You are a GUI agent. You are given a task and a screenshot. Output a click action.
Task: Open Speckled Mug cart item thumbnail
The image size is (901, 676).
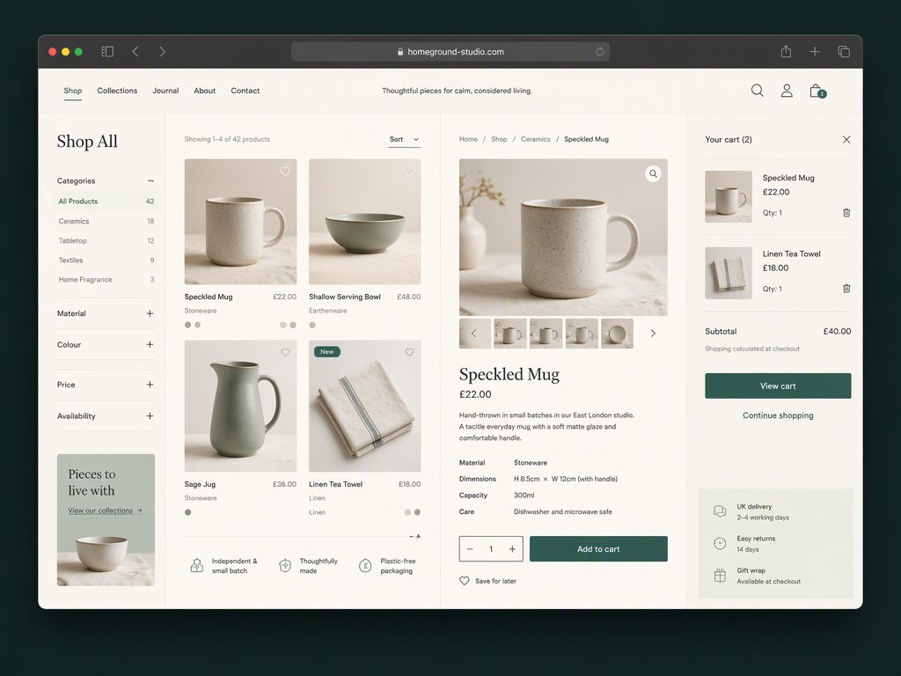tap(729, 196)
